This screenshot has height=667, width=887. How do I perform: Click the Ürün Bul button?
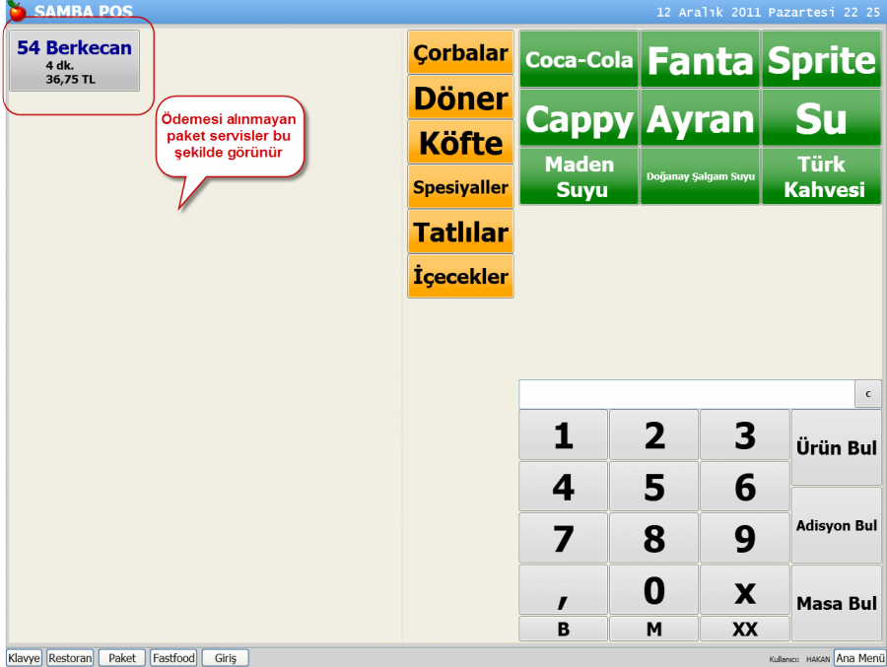click(x=836, y=447)
